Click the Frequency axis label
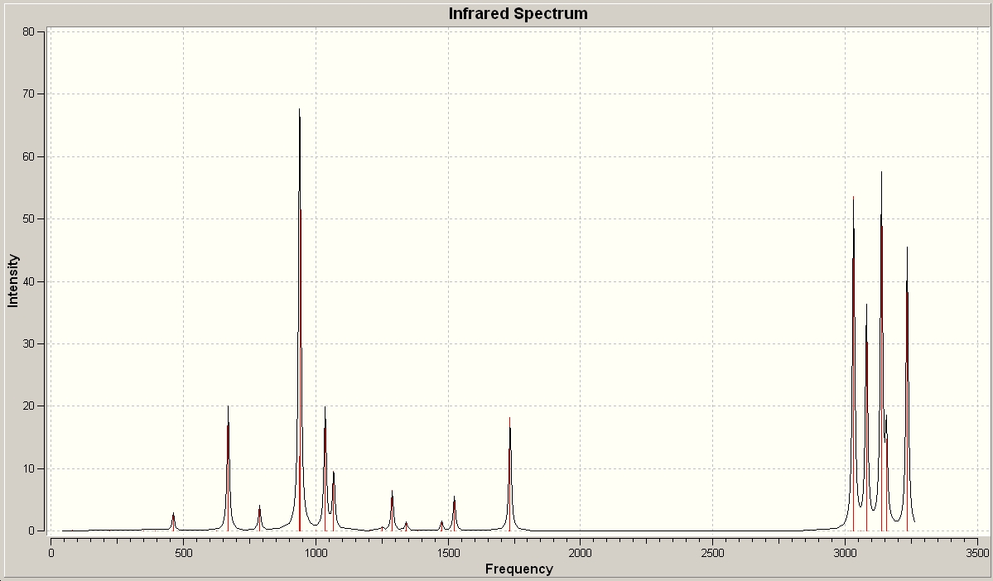The image size is (993, 581). pyautogui.click(x=518, y=569)
